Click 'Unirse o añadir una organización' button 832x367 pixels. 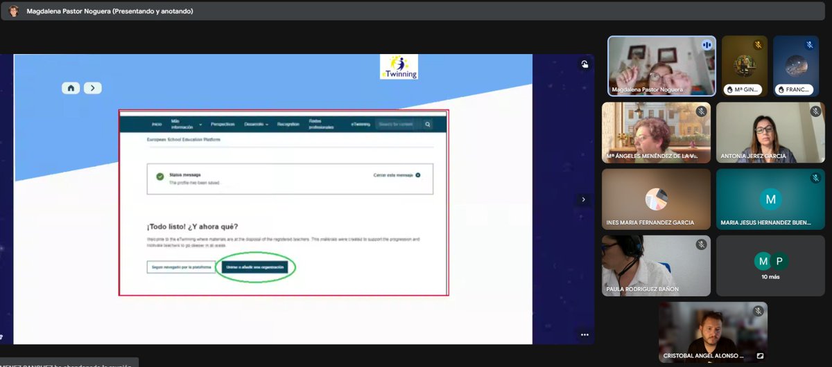coord(254,267)
